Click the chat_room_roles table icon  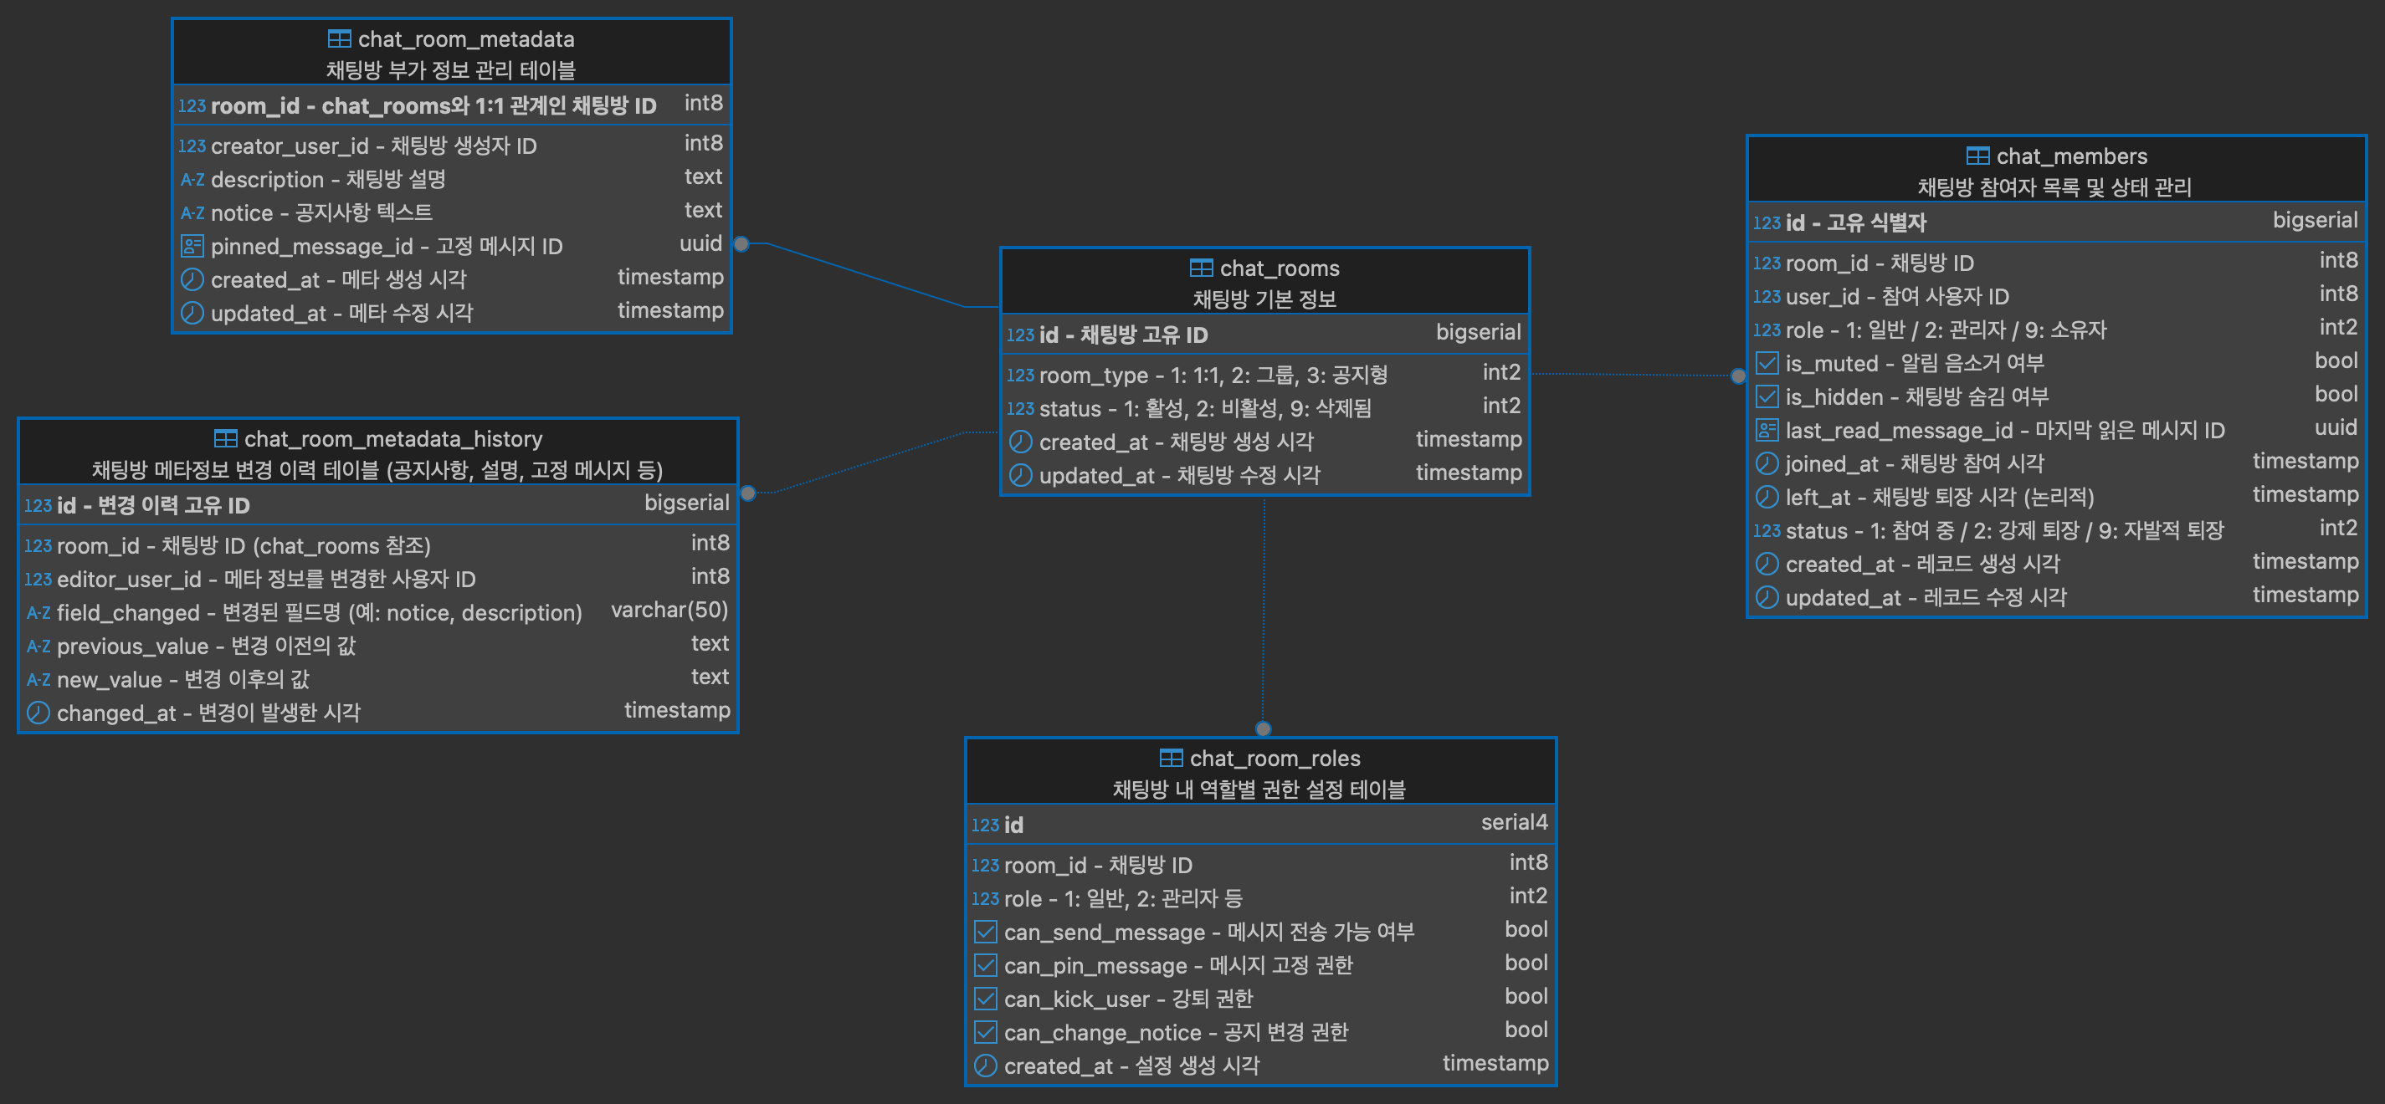[x=1170, y=758]
